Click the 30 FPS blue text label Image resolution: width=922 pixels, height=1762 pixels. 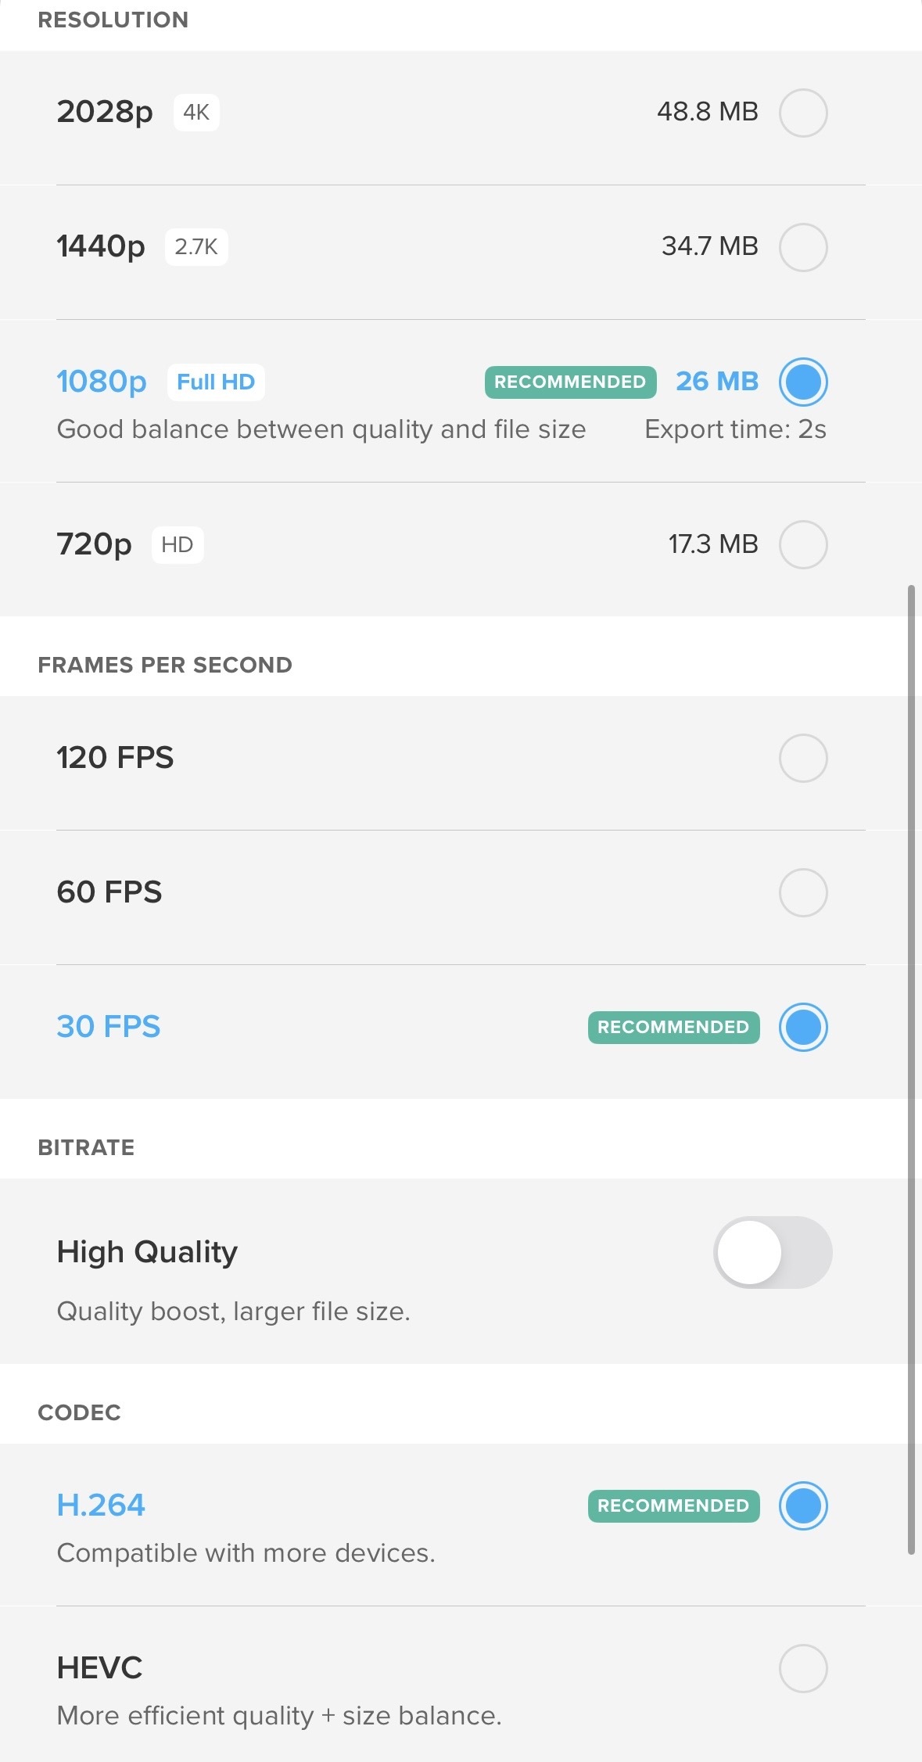[108, 1027]
